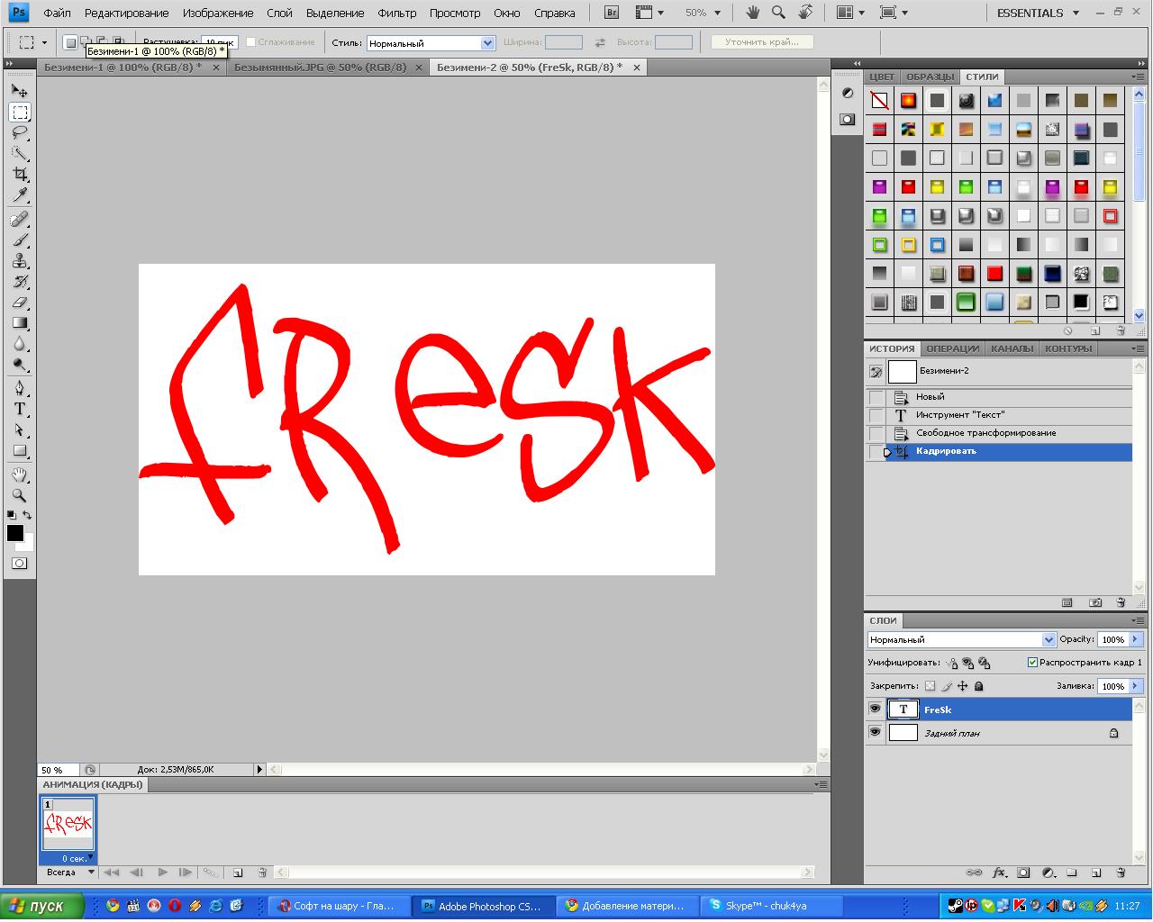Viewport: 1153px width, 922px height.
Task: Open the Стиль dropdown in options bar
Action: (431, 43)
